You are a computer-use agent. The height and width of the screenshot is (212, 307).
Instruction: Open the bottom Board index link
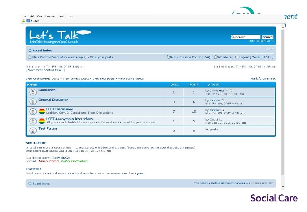(x=41, y=183)
